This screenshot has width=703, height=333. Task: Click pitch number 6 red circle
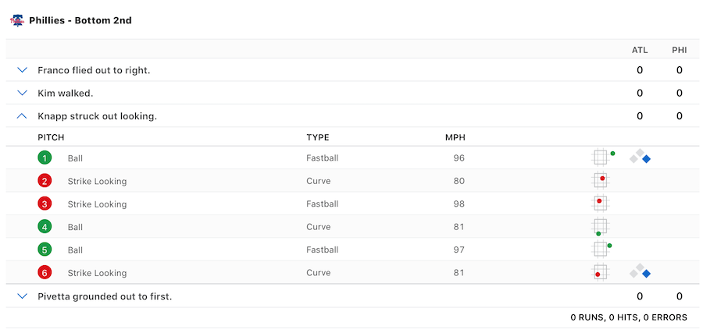click(x=45, y=273)
